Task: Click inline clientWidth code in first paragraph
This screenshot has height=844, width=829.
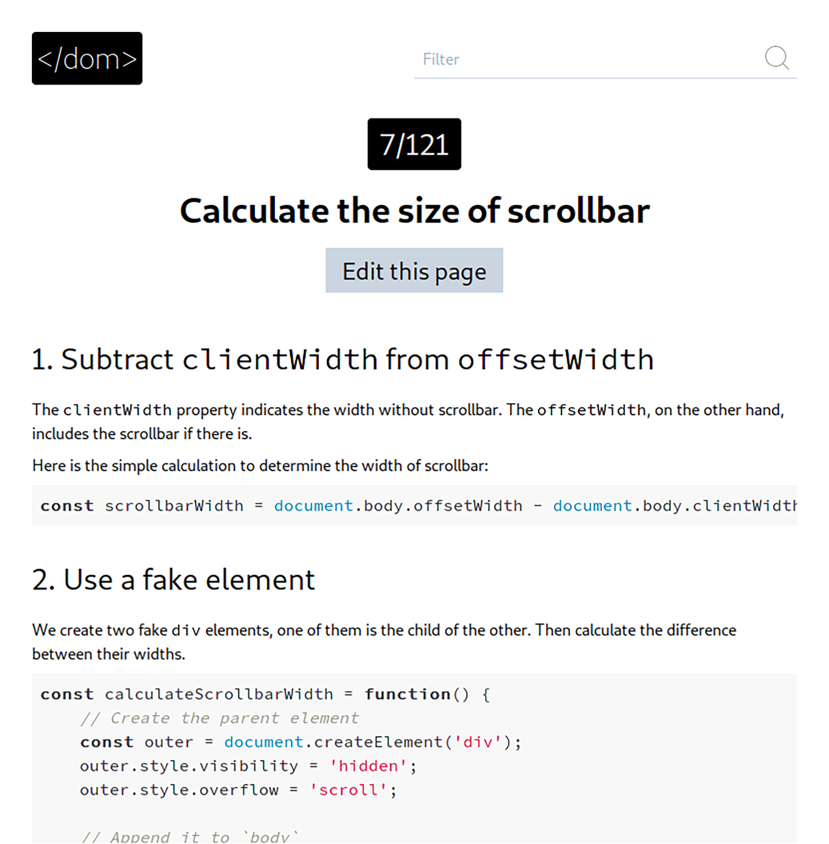Action: click(117, 410)
